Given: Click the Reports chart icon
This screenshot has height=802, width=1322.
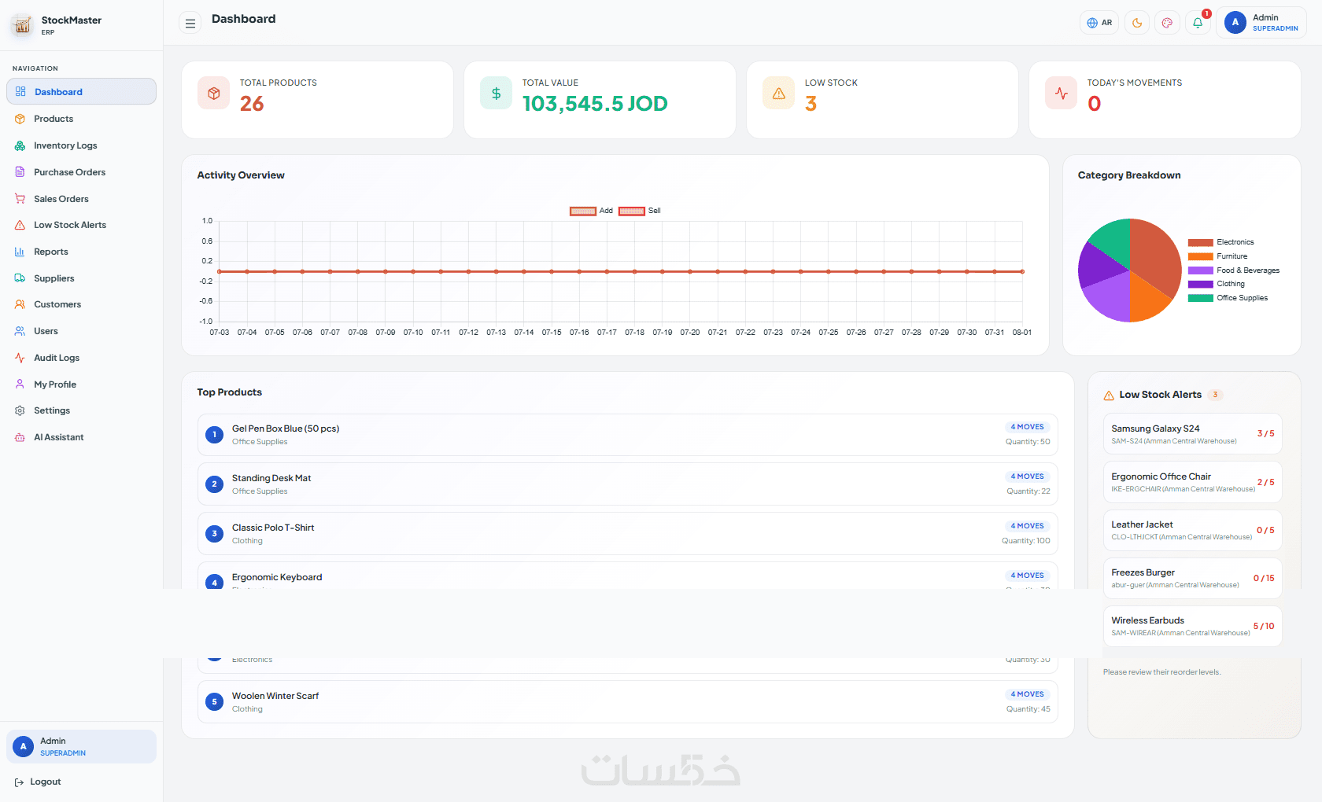Looking at the screenshot, I should point(20,252).
